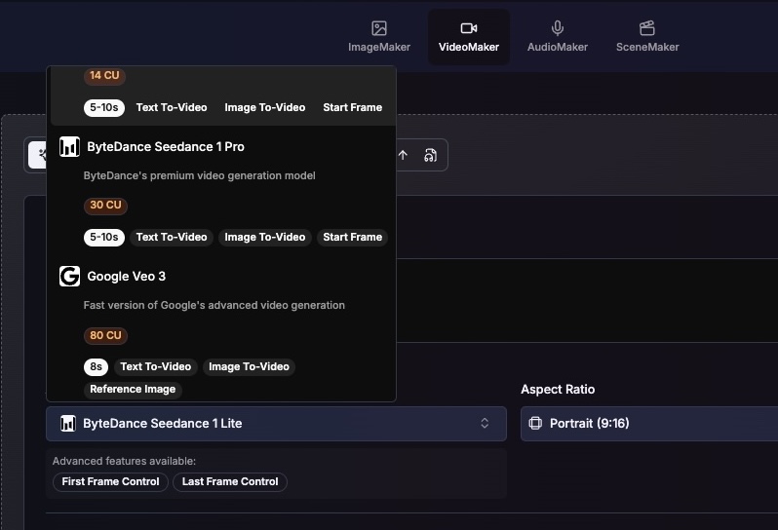The height and width of the screenshot is (530, 778).
Task: Open the SceneMaker tab
Action: [647, 37]
